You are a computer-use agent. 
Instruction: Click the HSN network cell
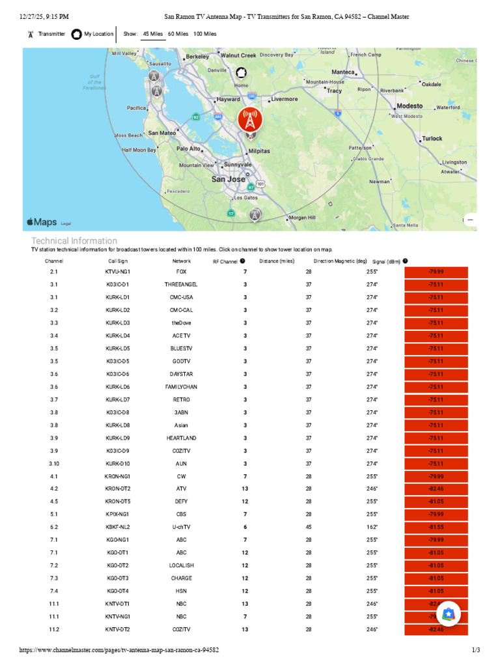tap(182, 591)
